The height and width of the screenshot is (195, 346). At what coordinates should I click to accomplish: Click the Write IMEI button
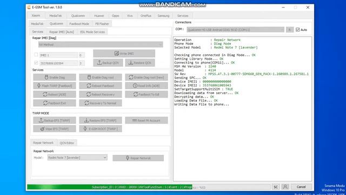pos(124,54)
